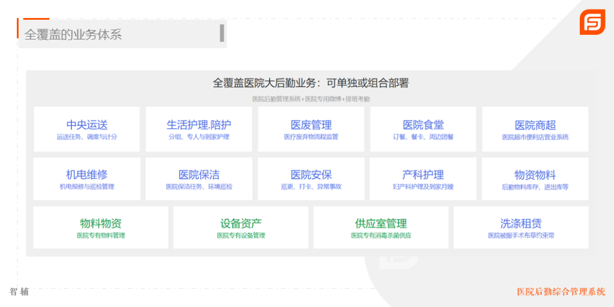Image resolution: width=614 pixels, height=307 pixels.
Task: Select the 生活护理.陪护 card
Action: 198,129
